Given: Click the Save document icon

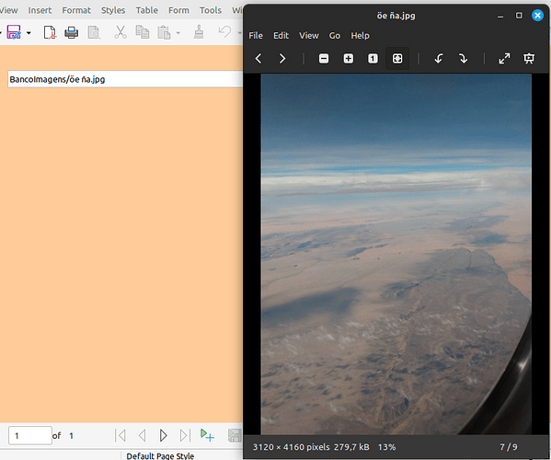Looking at the screenshot, I should coord(14,32).
